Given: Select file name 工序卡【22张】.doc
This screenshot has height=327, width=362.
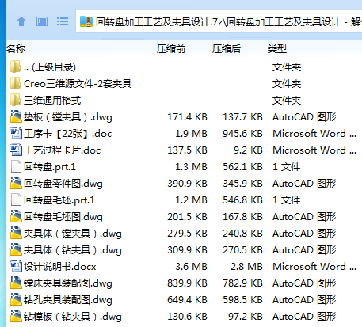Looking at the screenshot, I should point(68,134).
